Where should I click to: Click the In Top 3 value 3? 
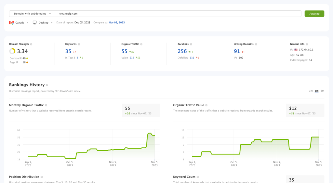(77, 58)
